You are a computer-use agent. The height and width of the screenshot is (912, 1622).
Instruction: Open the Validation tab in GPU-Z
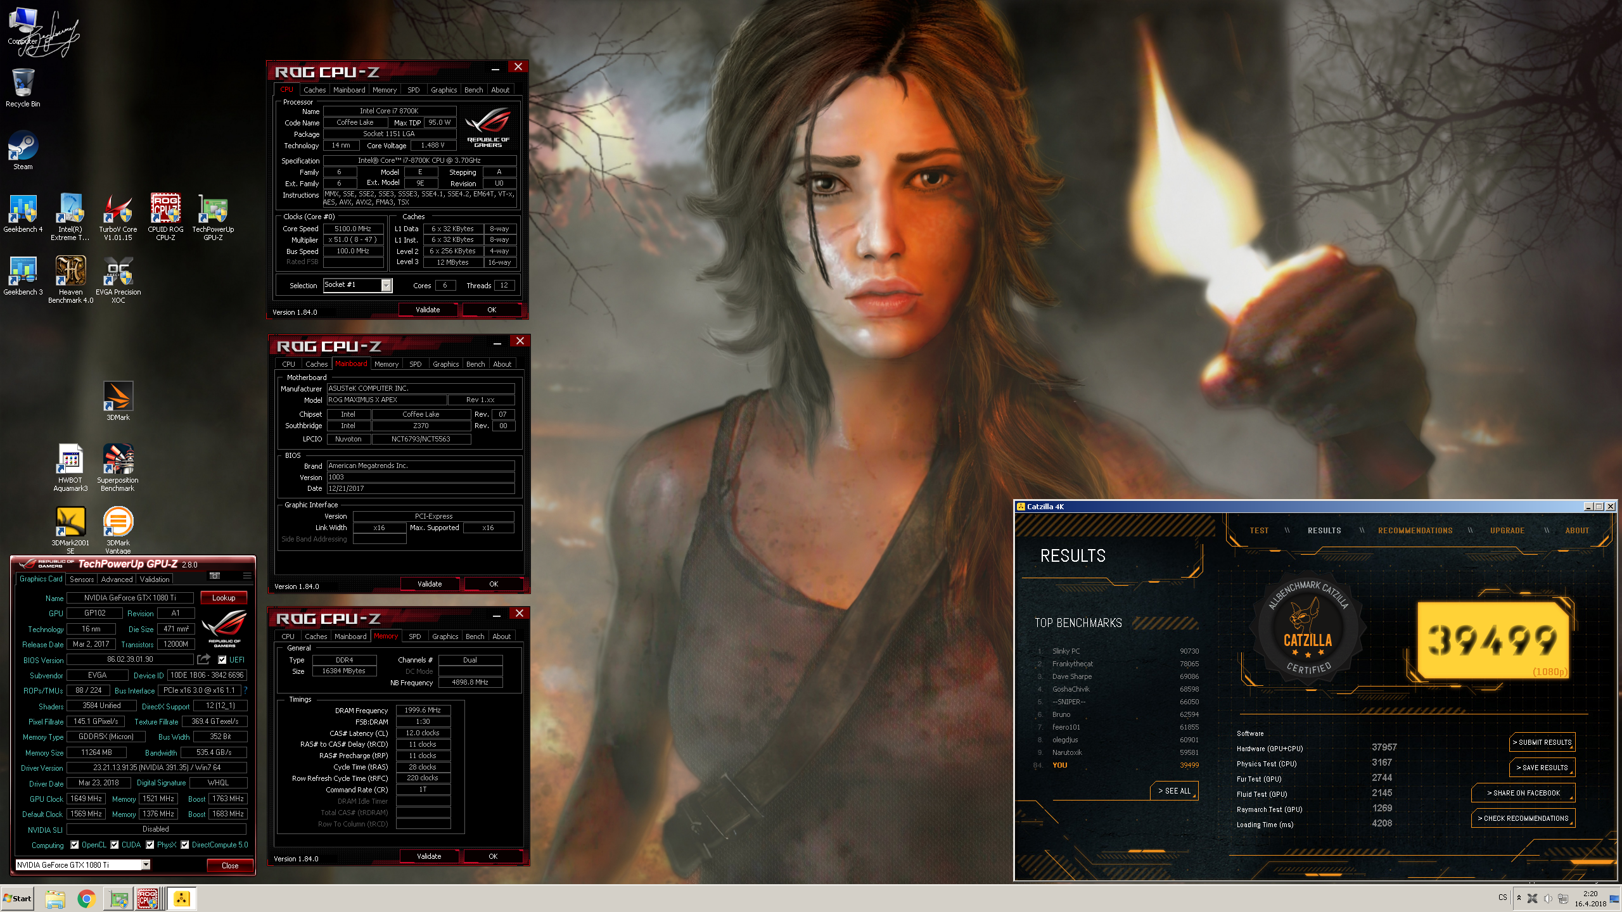point(155,579)
